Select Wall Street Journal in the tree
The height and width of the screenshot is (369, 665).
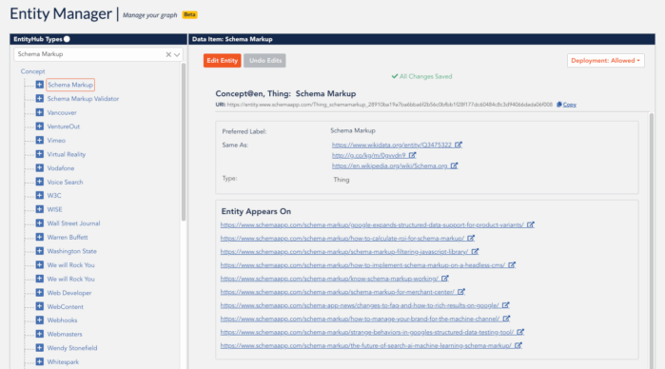(x=73, y=223)
